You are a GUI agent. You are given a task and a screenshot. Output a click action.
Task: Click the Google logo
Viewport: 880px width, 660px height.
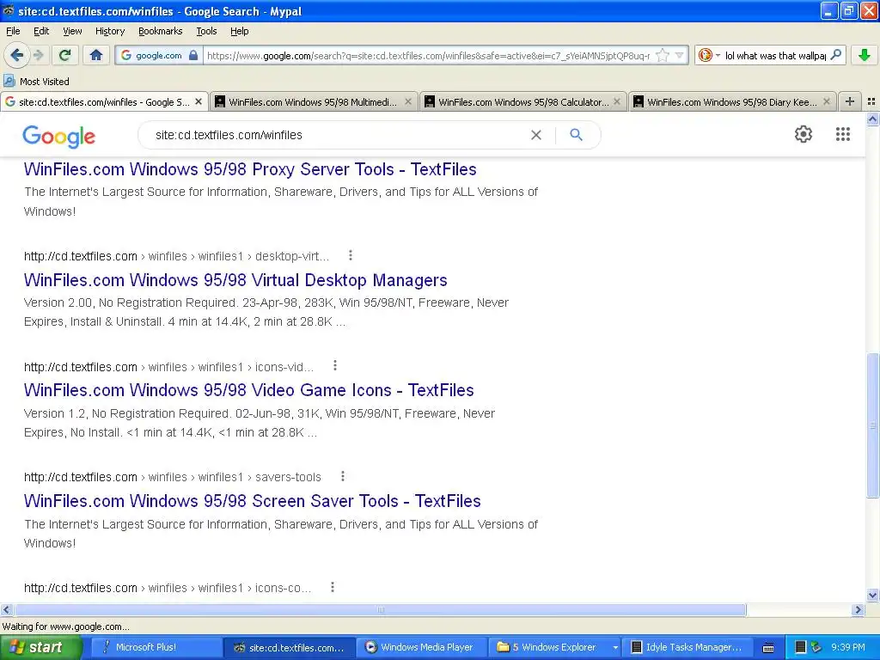[x=59, y=137]
